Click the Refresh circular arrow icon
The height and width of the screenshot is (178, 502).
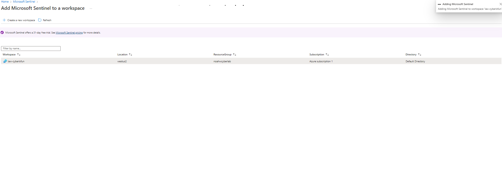tap(40, 20)
